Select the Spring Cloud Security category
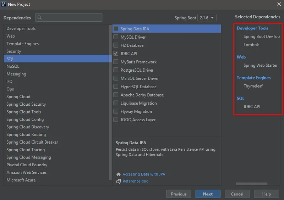The image size is (284, 200). click(x=56, y=104)
